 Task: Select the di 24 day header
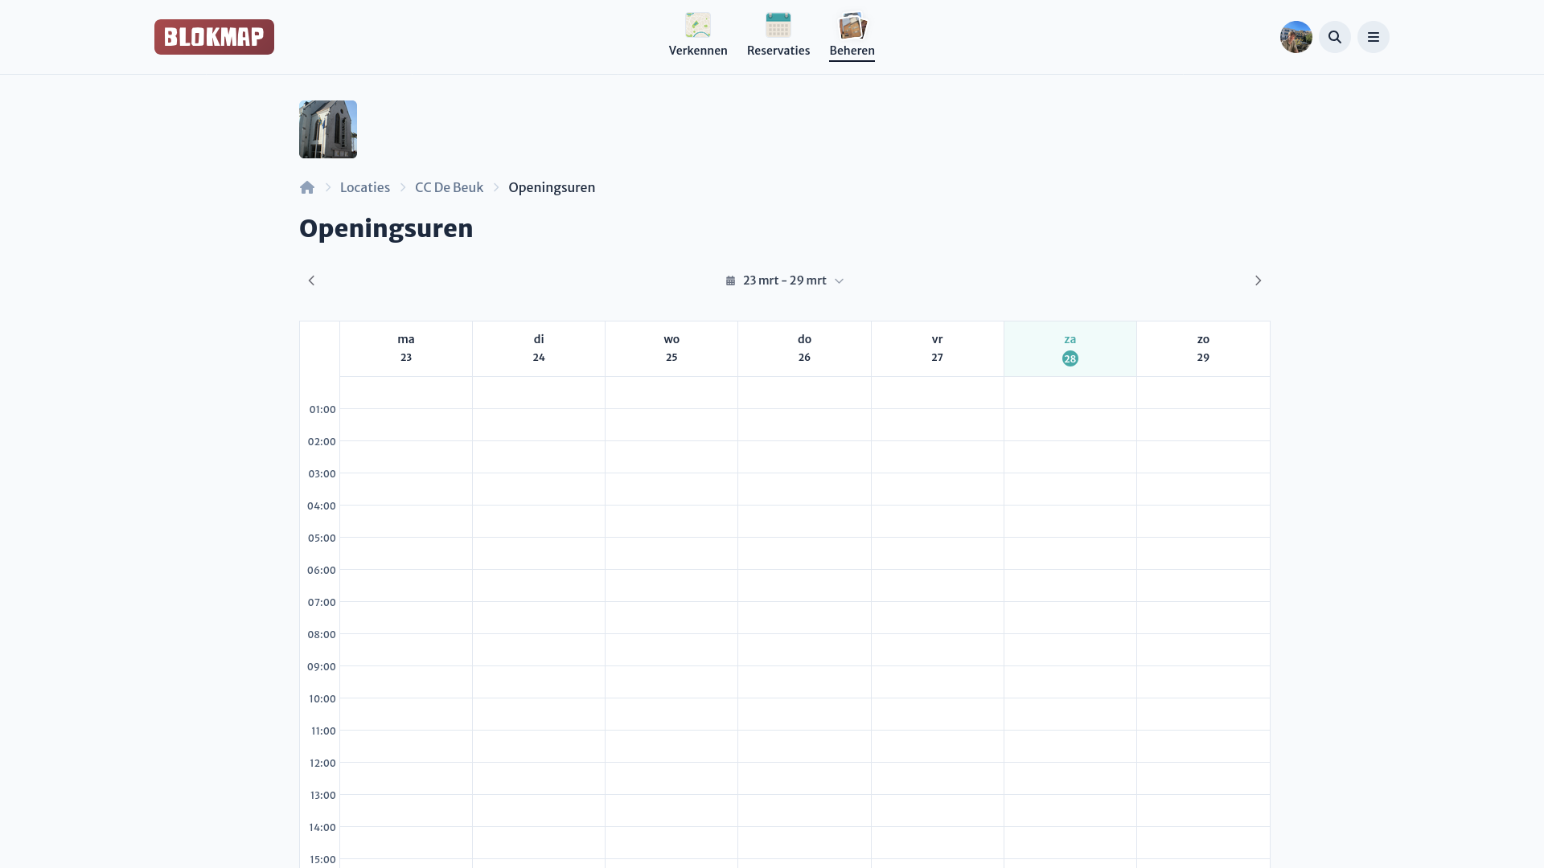point(539,349)
